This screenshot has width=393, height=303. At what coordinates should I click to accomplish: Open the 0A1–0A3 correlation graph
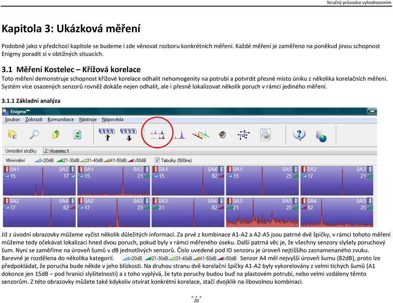click(113, 180)
